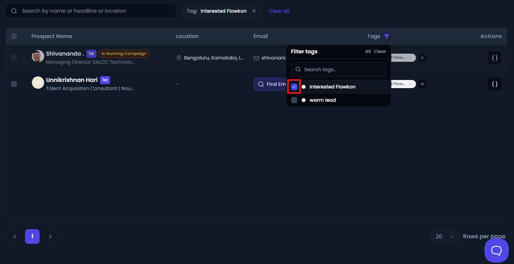Select page 1 in pagination
The image size is (514, 264).
[x=32, y=237]
